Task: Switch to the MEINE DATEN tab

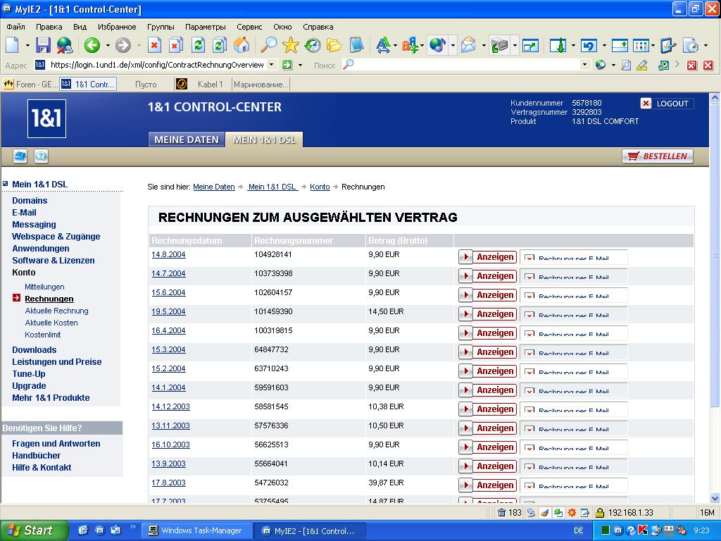Action: (186, 139)
